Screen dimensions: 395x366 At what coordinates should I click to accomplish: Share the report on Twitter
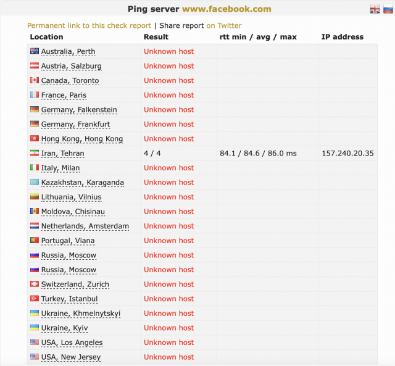pos(224,25)
